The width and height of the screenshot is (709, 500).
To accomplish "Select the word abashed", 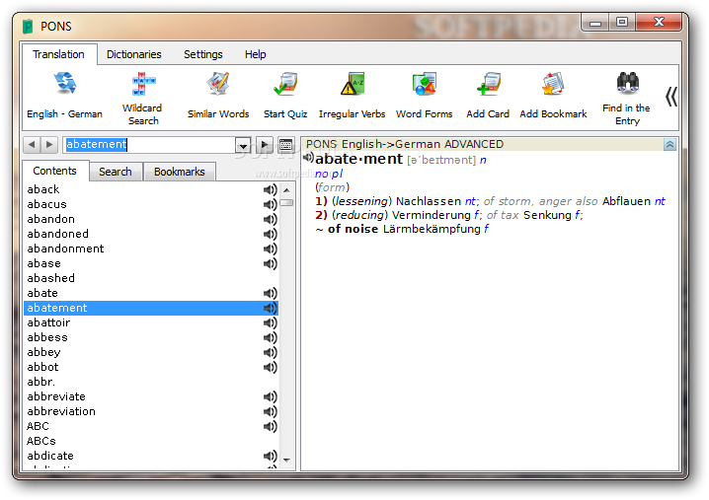I will click(x=50, y=278).
